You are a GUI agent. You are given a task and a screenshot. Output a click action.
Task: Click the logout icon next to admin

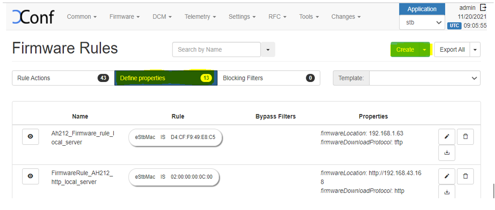coord(483,7)
